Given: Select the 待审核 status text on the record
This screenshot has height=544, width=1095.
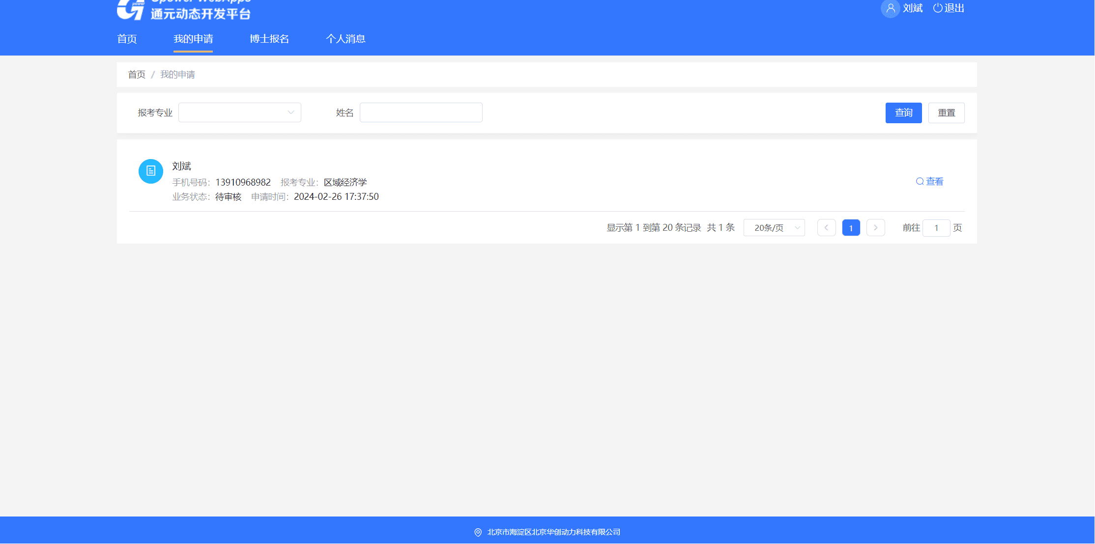Looking at the screenshot, I should point(228,196).
